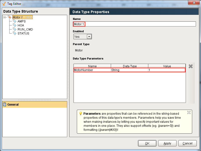This screenshot has height=151, width=201.
Task: Click the HOA tag icon
Action: (15, 25)
